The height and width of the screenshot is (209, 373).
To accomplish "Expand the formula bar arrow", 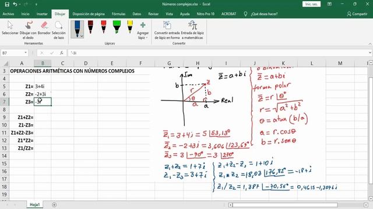I will click(370, 53).
